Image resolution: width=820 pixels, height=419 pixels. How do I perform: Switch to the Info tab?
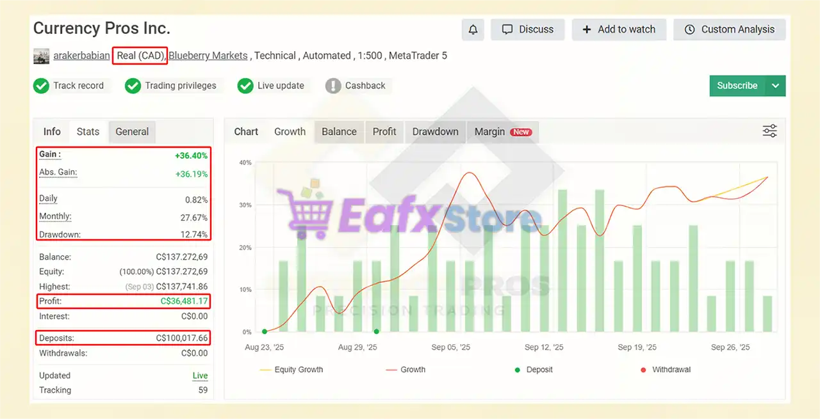[x=52, y=132]
